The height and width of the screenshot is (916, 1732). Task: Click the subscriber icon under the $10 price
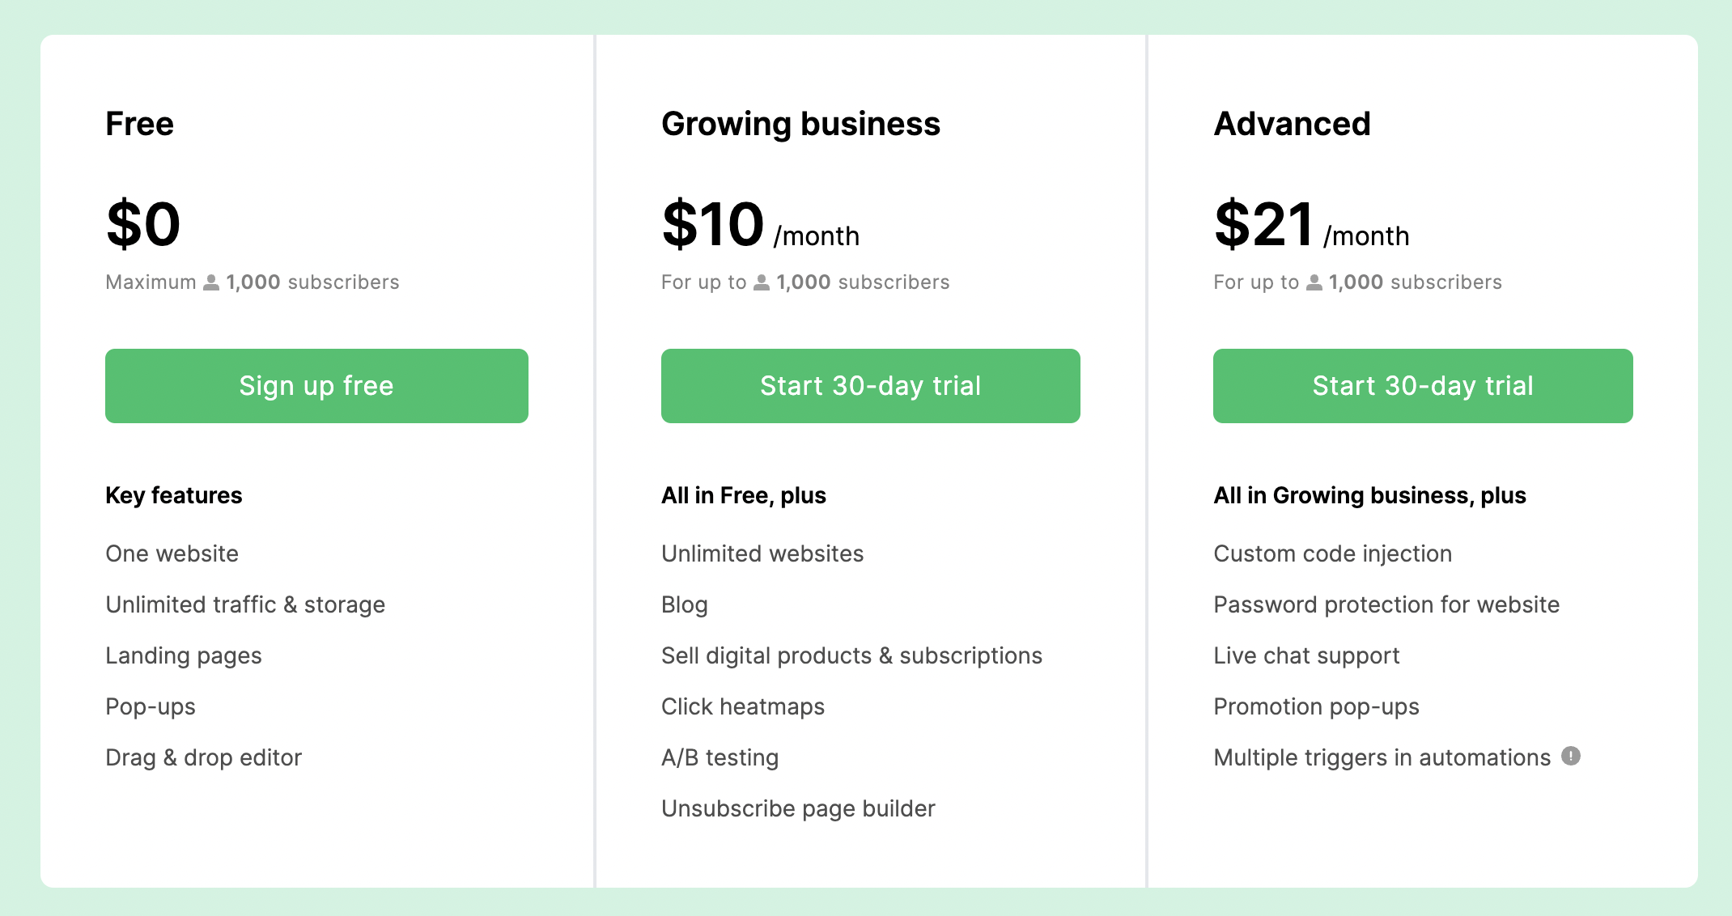(761, 282)
